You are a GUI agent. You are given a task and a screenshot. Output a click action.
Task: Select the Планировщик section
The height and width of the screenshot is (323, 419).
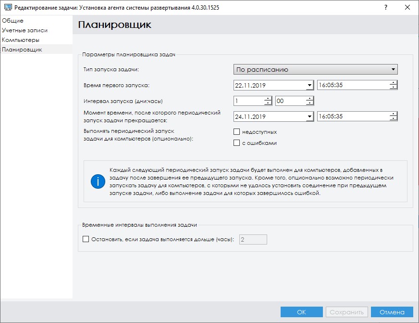(37, 50)
